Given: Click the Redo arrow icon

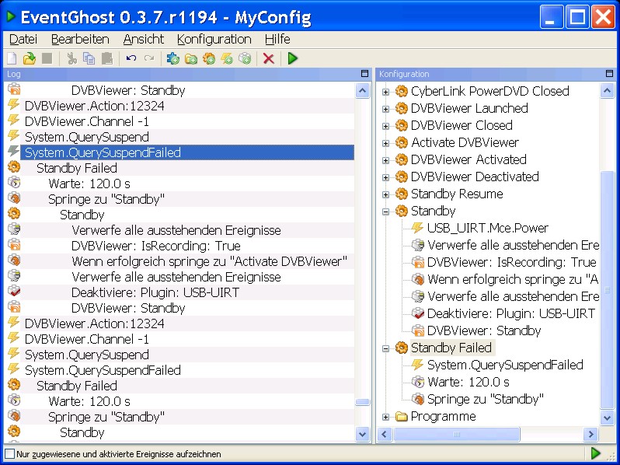Looking at the screenshot, I should point(149,58).
